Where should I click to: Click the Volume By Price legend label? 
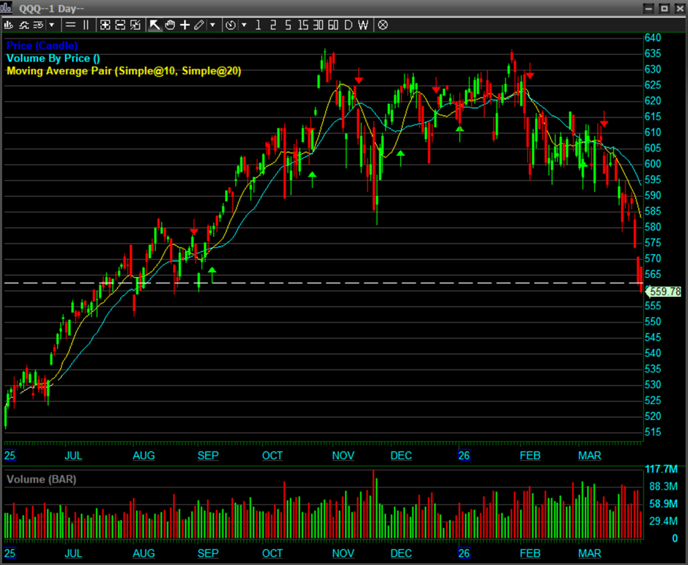53,59
